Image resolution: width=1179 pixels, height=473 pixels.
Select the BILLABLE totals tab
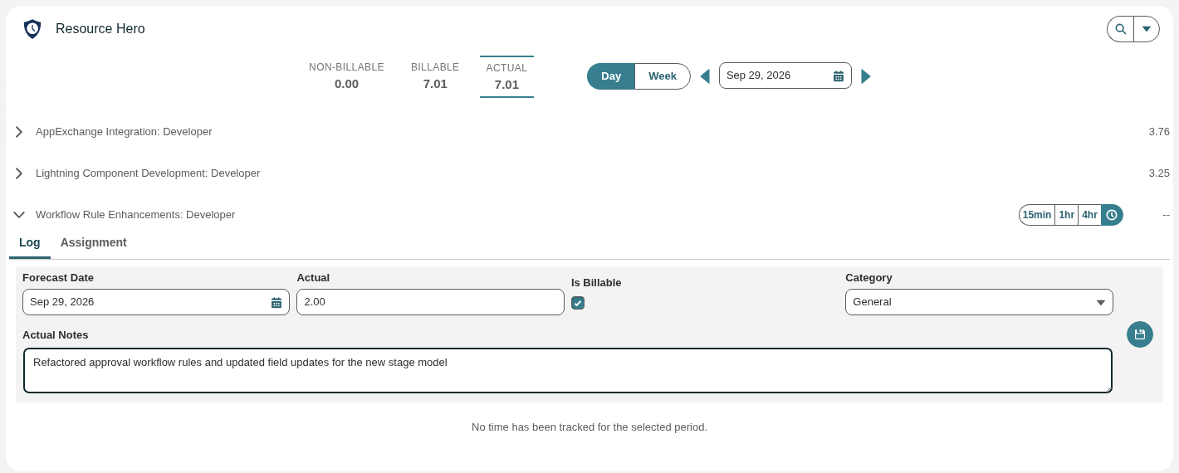point(435,76)
